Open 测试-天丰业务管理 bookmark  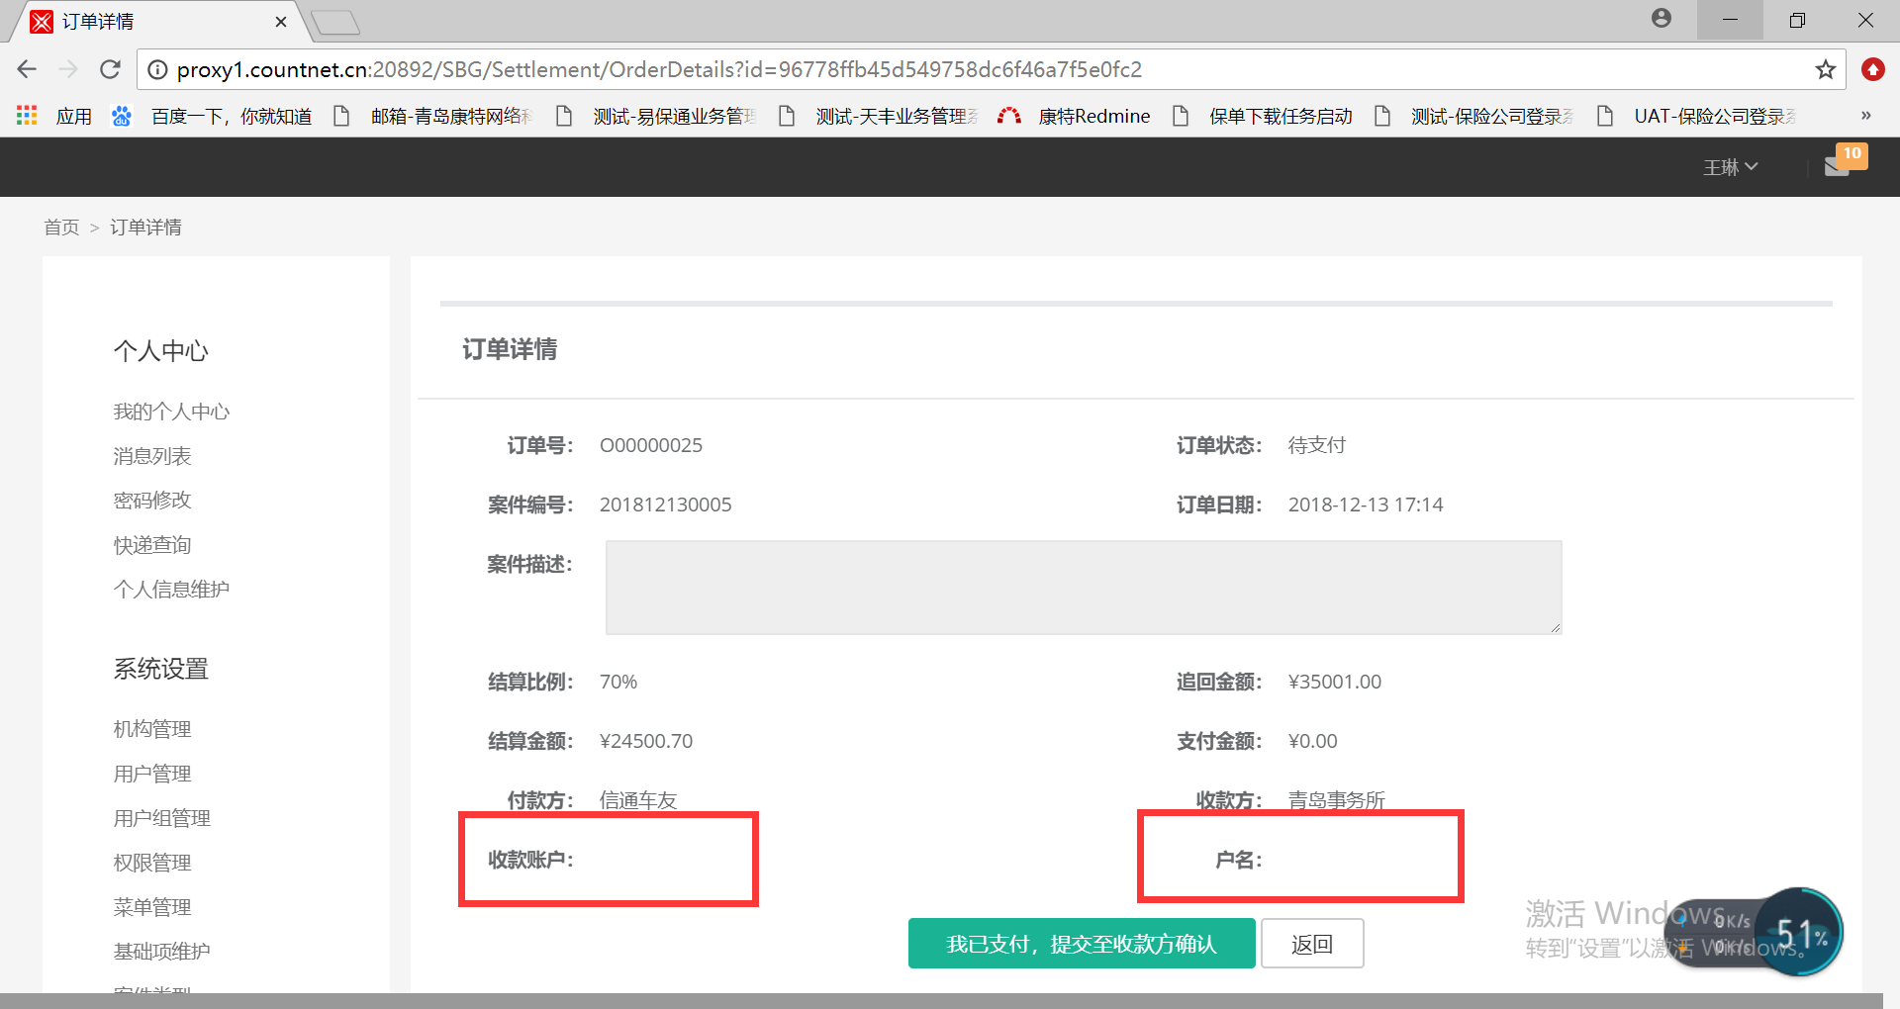[x=879, y=116]
